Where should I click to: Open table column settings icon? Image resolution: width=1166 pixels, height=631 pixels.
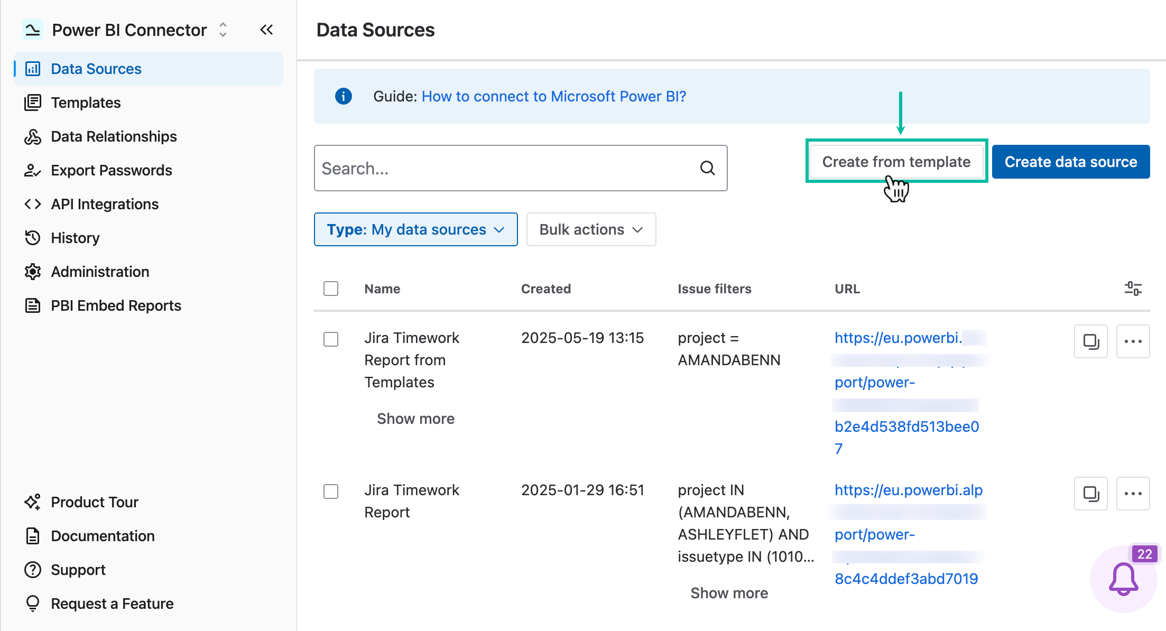coord(1133,289)
